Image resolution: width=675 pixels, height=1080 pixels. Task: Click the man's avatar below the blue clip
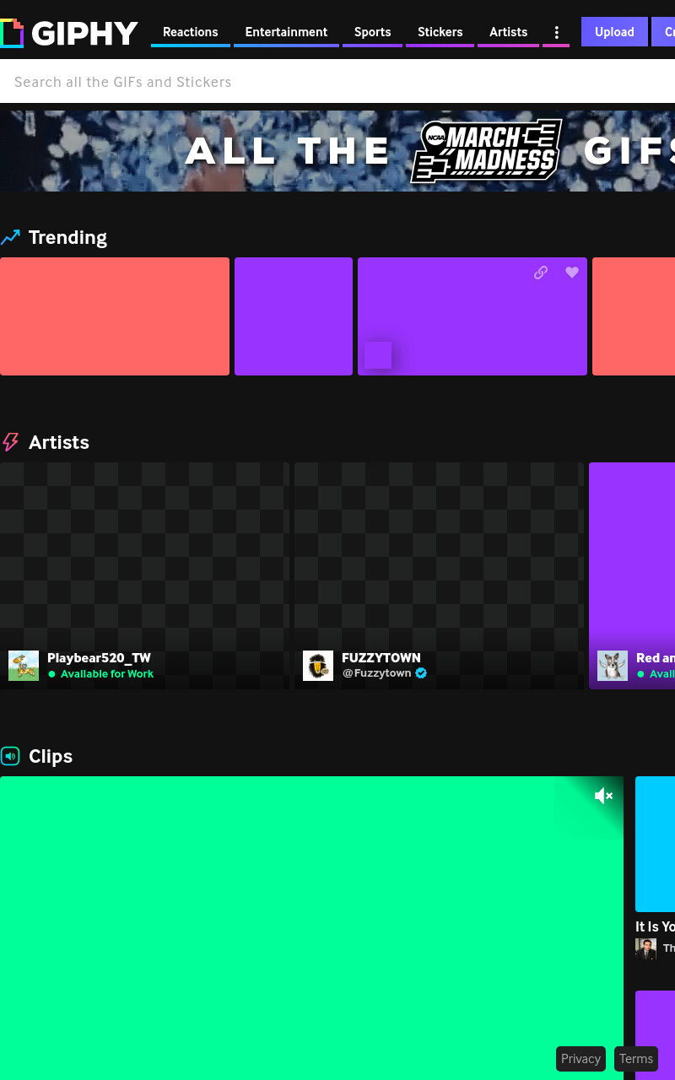645,948
